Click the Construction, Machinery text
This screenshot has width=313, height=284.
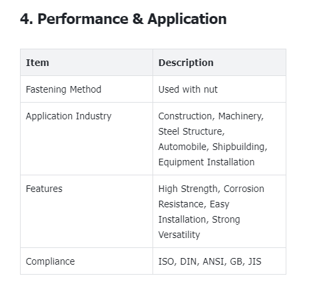pyautogui.click(x=211, y=116)
